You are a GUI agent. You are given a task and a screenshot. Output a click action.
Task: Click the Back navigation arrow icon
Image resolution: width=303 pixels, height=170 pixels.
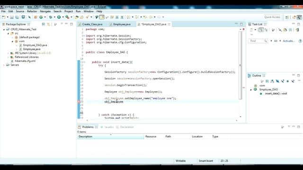point(151,17)
